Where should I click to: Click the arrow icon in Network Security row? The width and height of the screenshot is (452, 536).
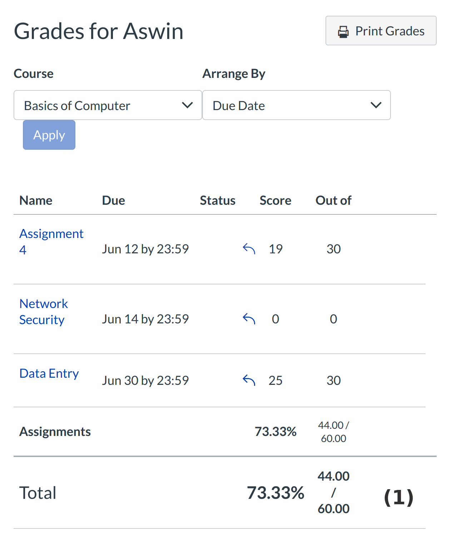click(x=249, y=319)
